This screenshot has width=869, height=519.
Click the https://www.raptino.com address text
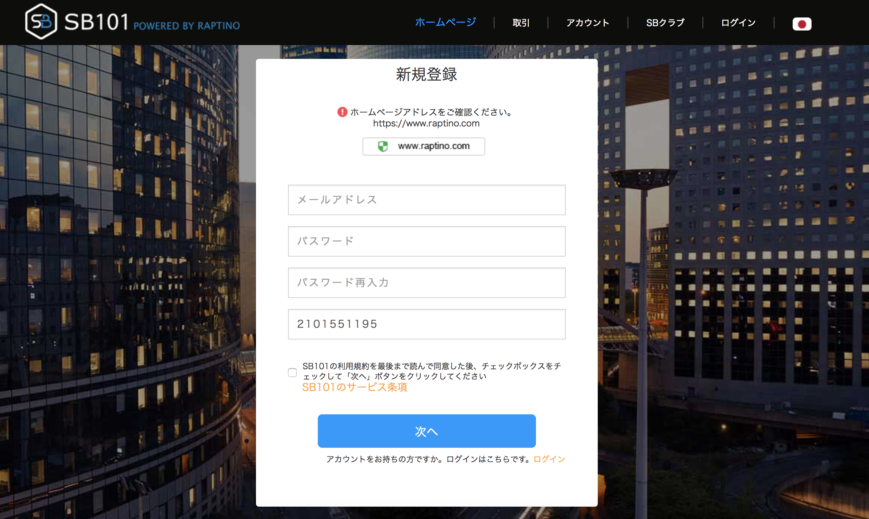coord(427,124)
